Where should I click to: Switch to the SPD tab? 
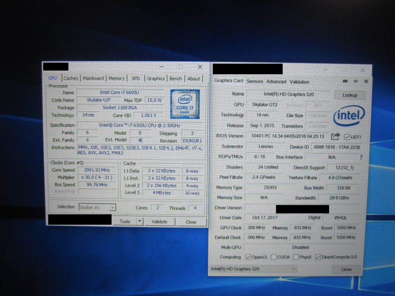135,79
